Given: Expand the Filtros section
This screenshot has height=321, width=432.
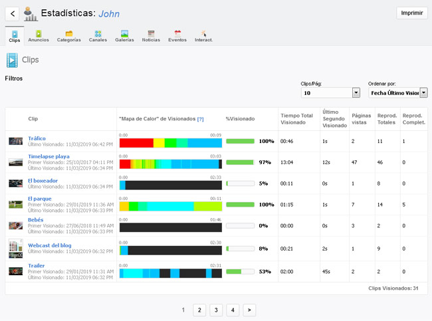Looking at the screenshot, I should 14,78.
